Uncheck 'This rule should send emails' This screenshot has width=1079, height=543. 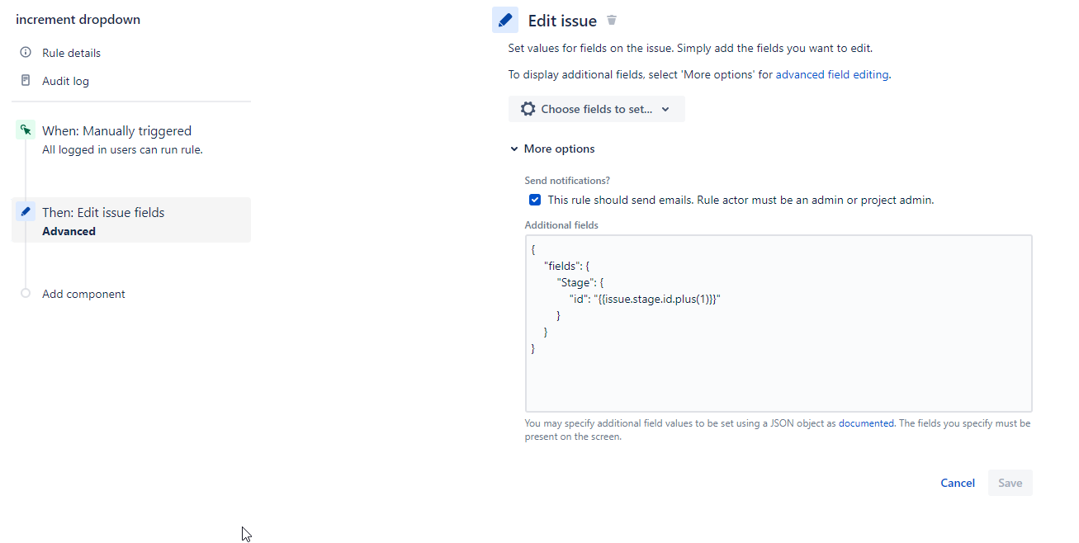535,199
